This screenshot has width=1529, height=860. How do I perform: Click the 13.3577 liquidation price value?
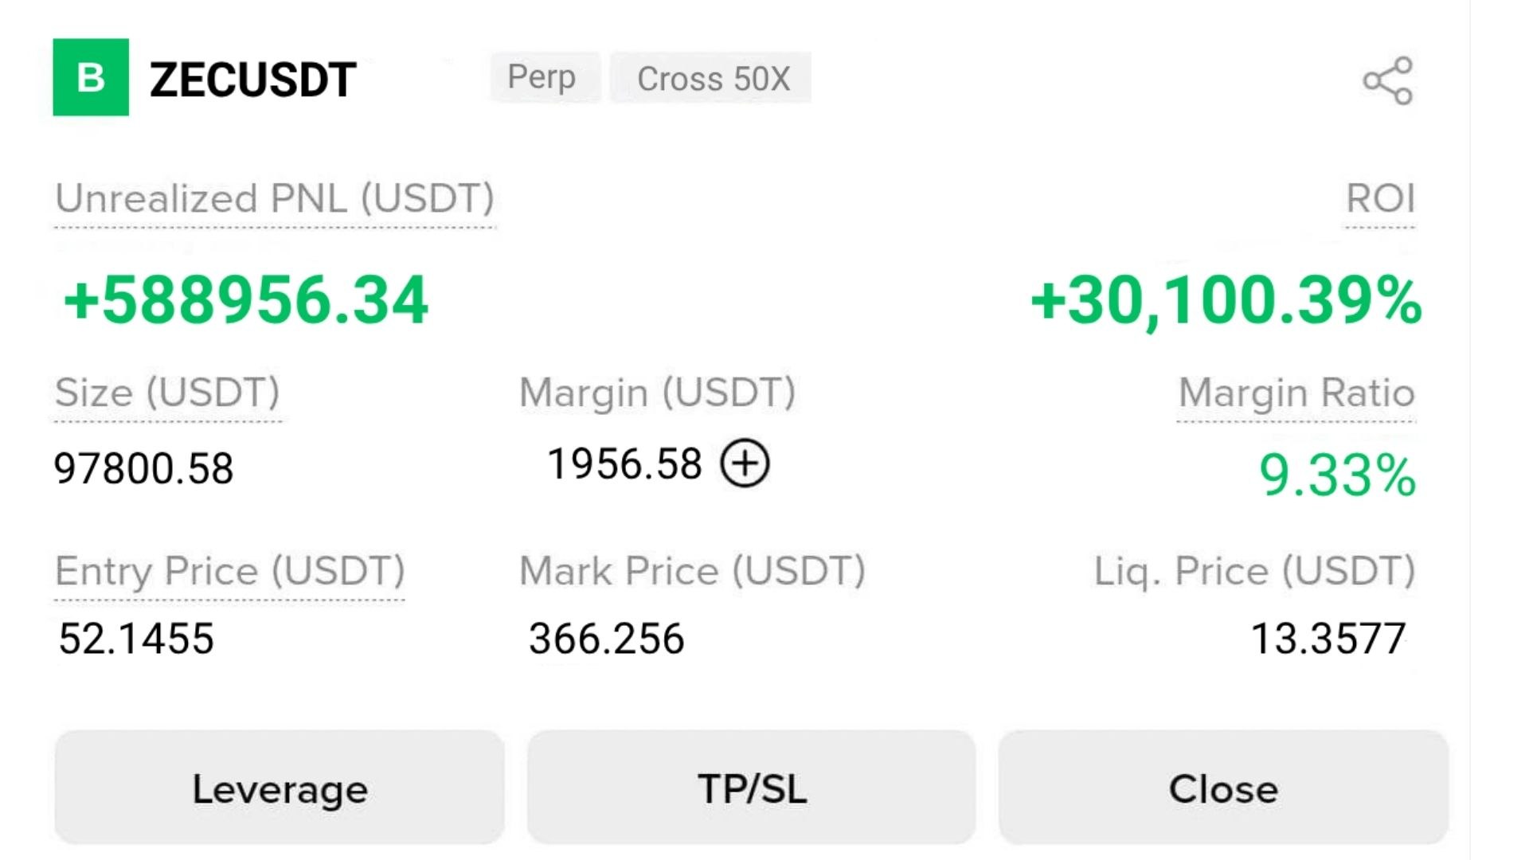pos(1328,639)
